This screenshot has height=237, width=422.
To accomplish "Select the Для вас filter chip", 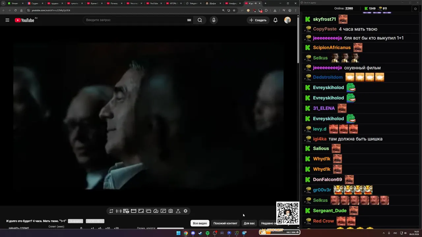I will click(249, 223).
